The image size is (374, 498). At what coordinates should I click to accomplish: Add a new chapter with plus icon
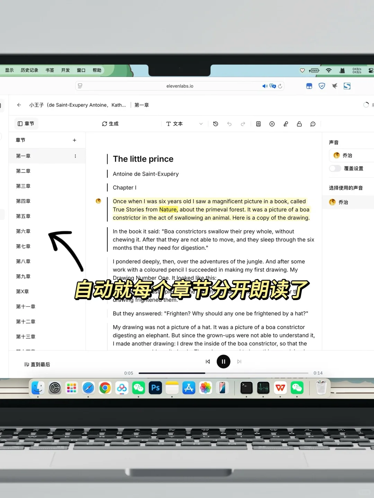point(74,140)
